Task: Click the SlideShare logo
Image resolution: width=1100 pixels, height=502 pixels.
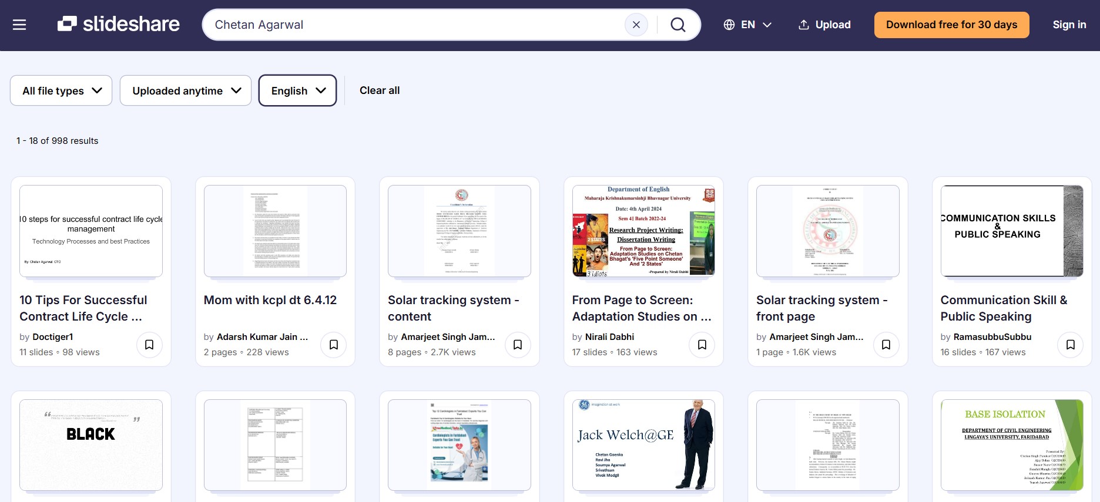Action: point(119,24)
